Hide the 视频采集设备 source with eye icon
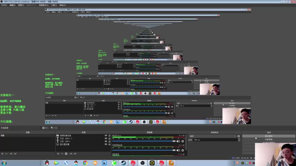 [106, 135]
